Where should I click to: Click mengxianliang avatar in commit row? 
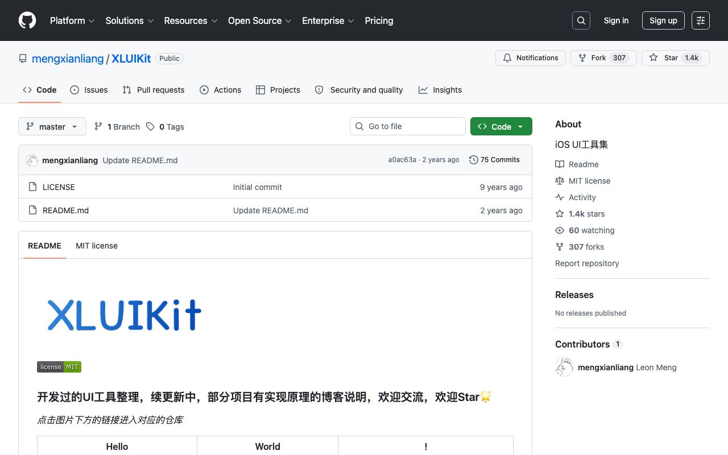[32, 160]
